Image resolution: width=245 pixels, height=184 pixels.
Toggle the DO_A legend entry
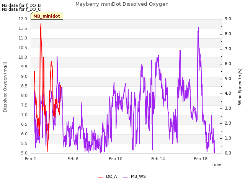click(108, 176)
